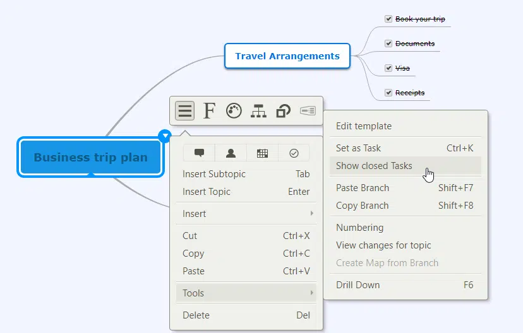Click Drill Down in the Tools submenu
Viewport: 523px width, 333px height.
(358, 285)
